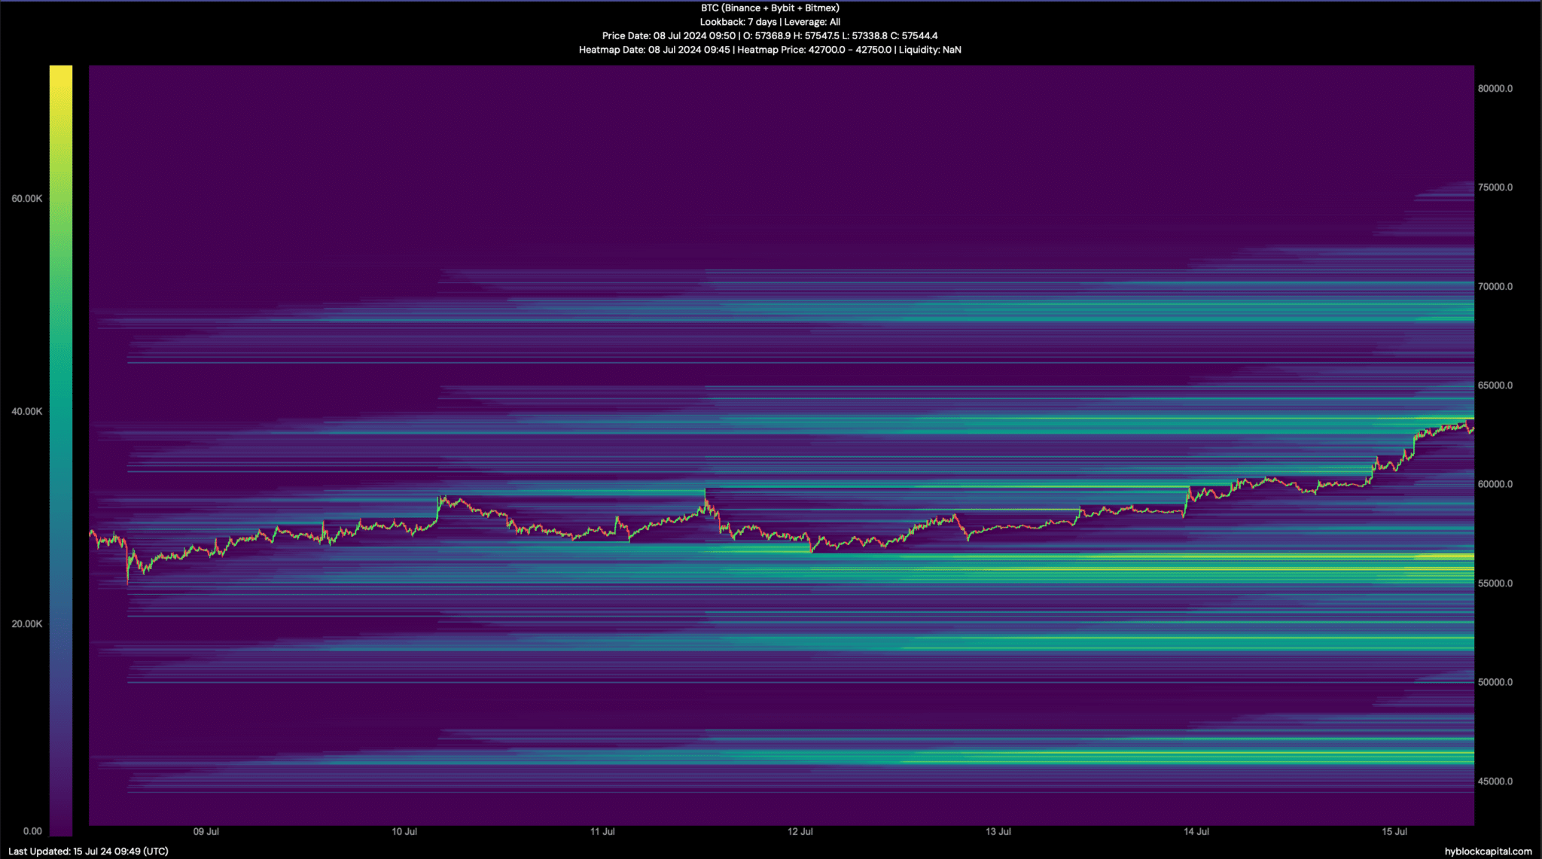
Task: Click the BTC (Binance + Bybit + Bitmex) title
Action: pos(769,8)
